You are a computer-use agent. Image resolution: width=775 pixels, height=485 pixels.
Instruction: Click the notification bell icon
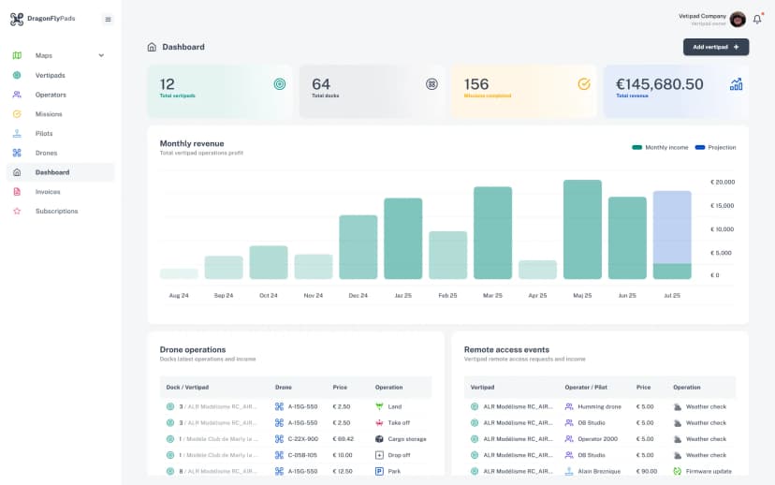tap(757, 20)
